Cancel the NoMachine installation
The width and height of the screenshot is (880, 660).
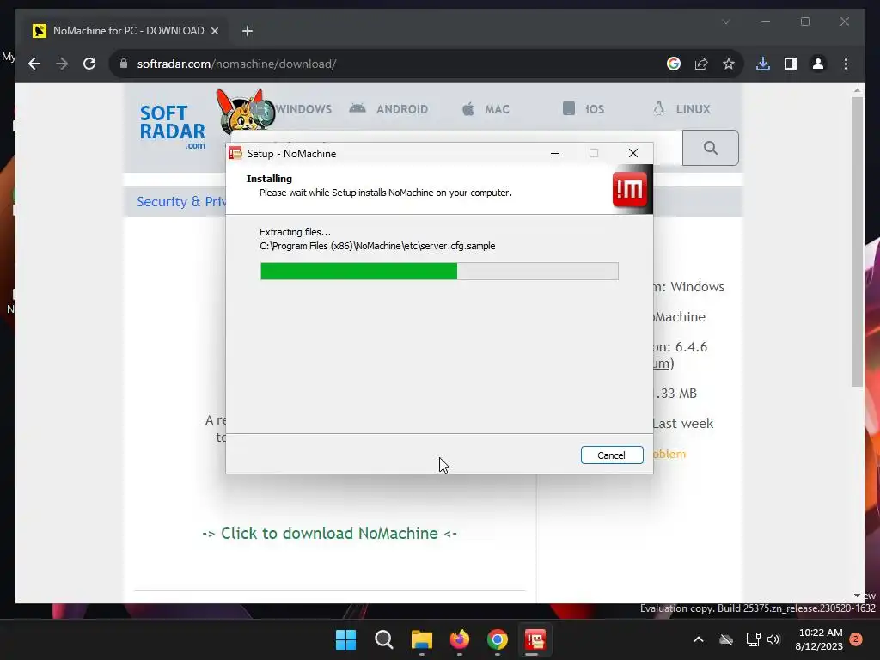tap(612, 455)
